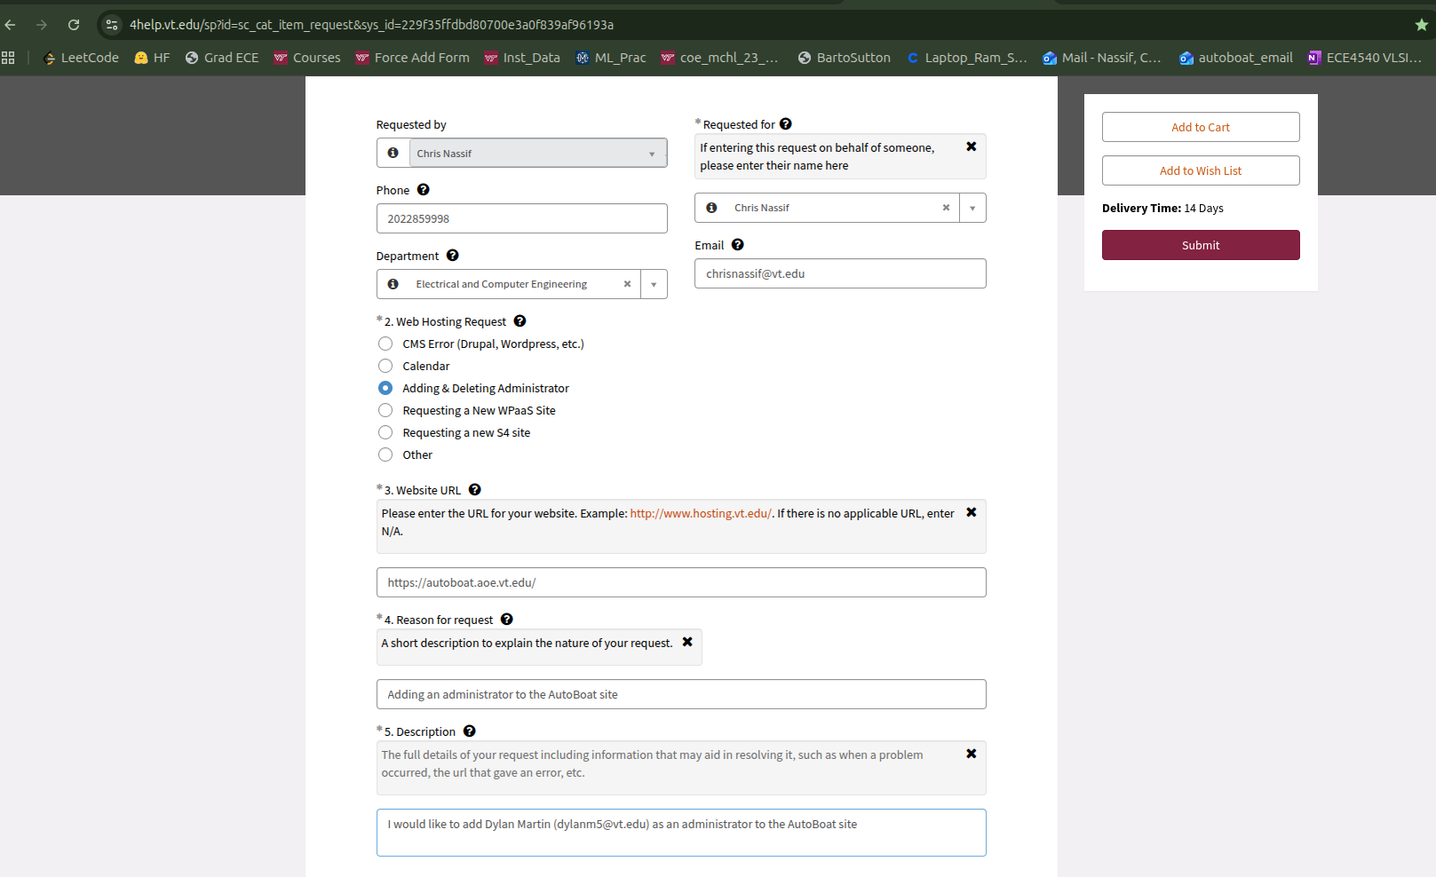Click the Submit button
This screenshot has width=1436, height=877.
coord(1200,245)
